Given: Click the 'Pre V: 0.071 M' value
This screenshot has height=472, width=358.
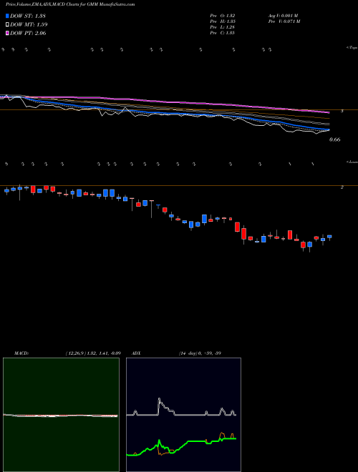Looking at the screenshot, I should (284, 21).
